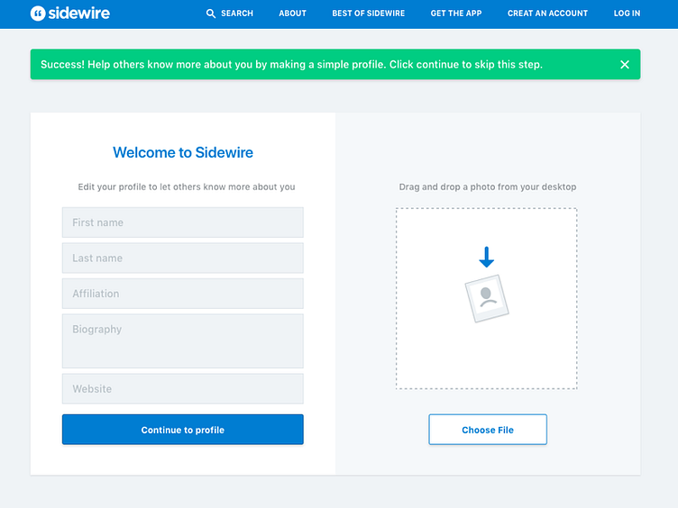Image resolution: width=678 pixels, height=508 pixels.
Task: Select CREAT AN ACCOUNT in navigation
Action: (x=547, y=14)
